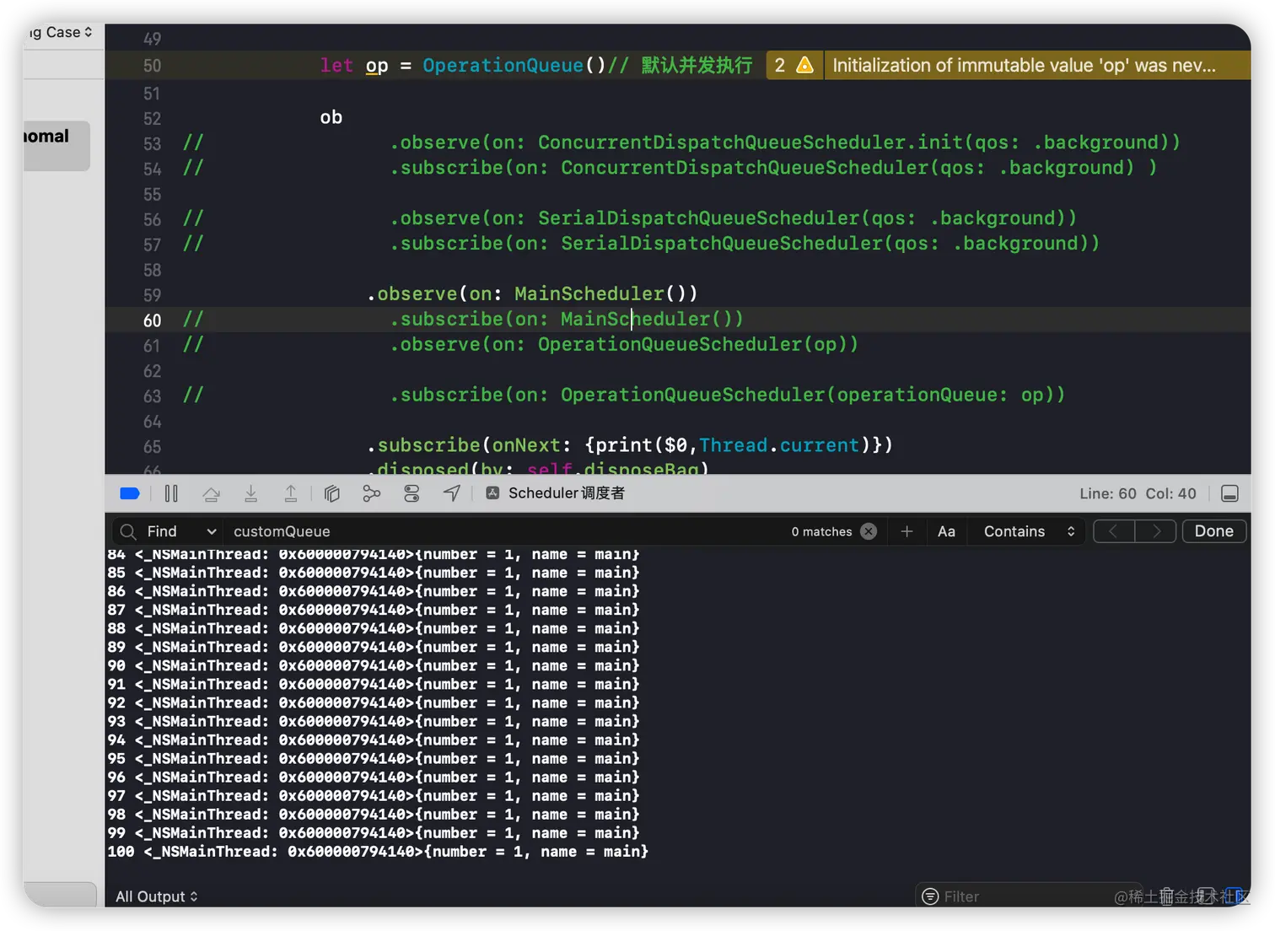Go to previous match with left chevron

click(1113, 531)
